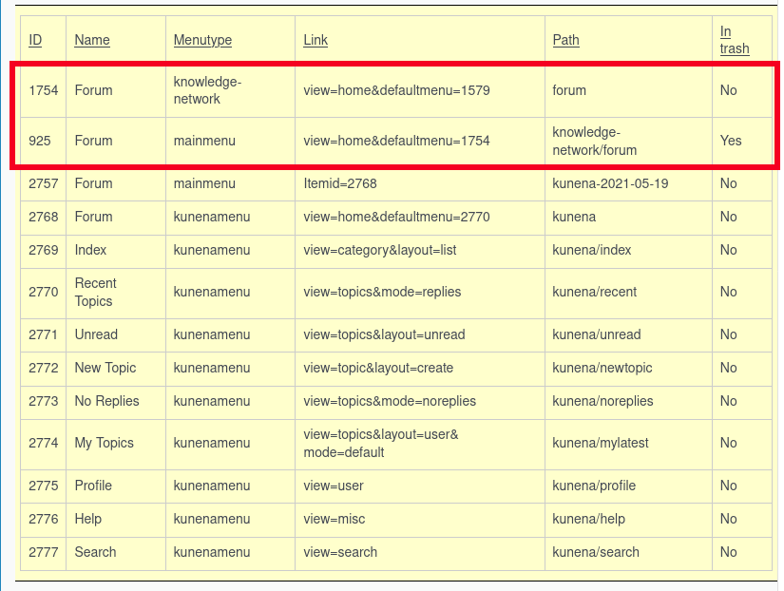
Task: Click the Menutype column header
Action: (202, 40)
